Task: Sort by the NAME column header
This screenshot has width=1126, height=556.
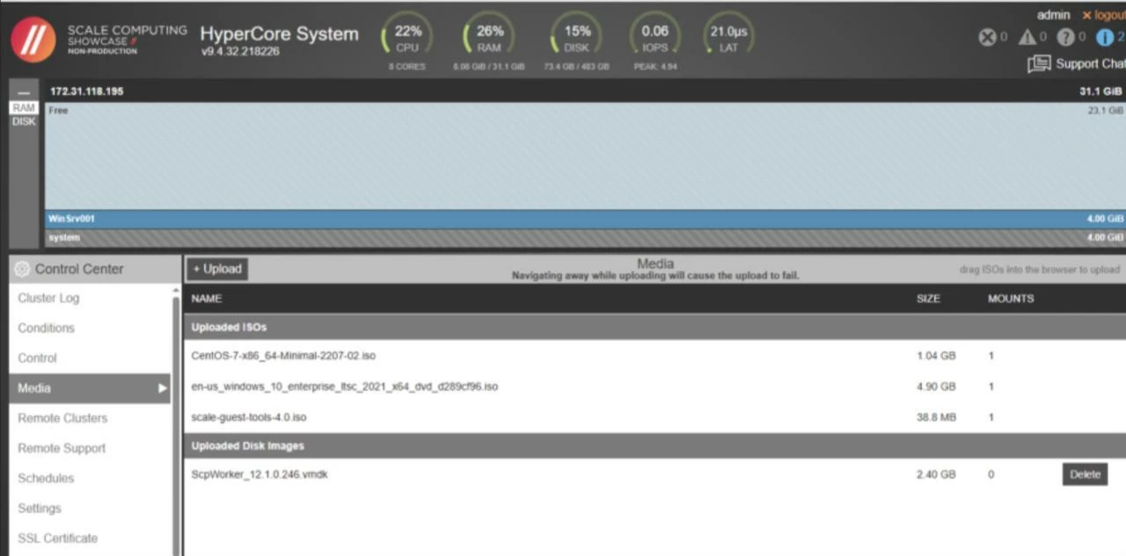Action: (x=207, y=299)
